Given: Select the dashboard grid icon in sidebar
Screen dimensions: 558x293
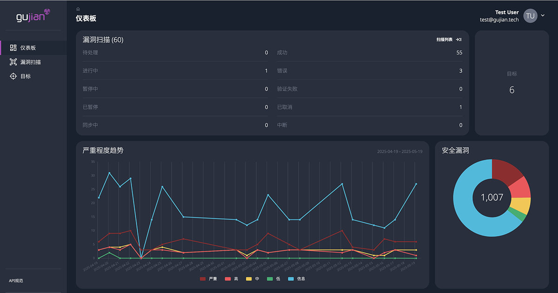Looking at the screenshot, I should coord(13,47).
